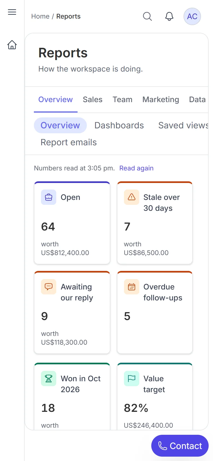The width and height of the screenshot is (213, 461).
Task: Click the briefcase icon on Open card
Action: [49, 197]
